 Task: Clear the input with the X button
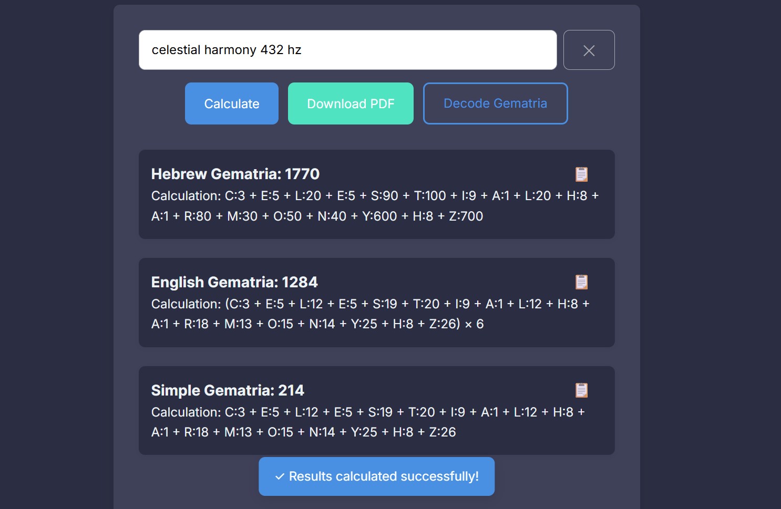(589, 50)
